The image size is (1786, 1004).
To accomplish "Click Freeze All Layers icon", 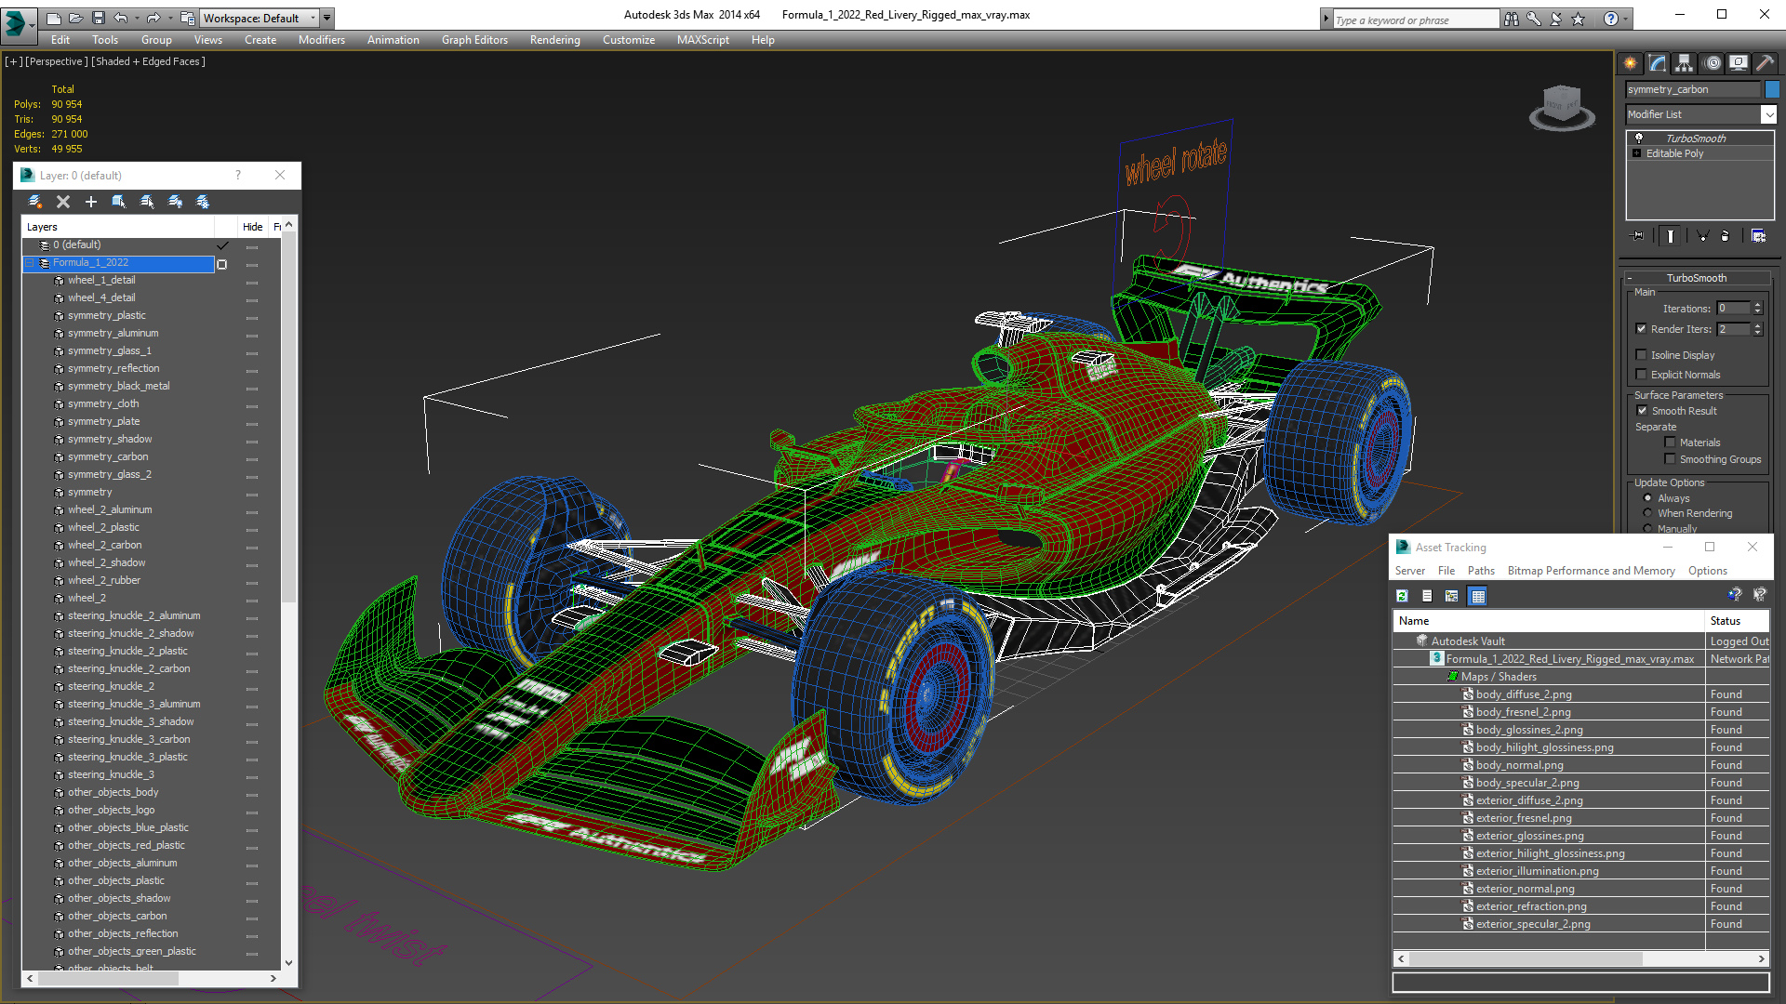I will click(x=203, y=202).
